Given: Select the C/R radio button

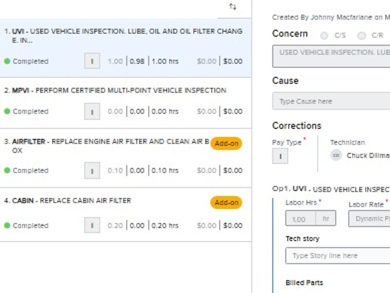Looking at the screenshot, I should 361,35.
